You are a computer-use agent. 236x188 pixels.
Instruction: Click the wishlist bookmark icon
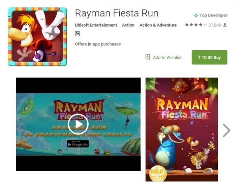(x=148, y=57)
